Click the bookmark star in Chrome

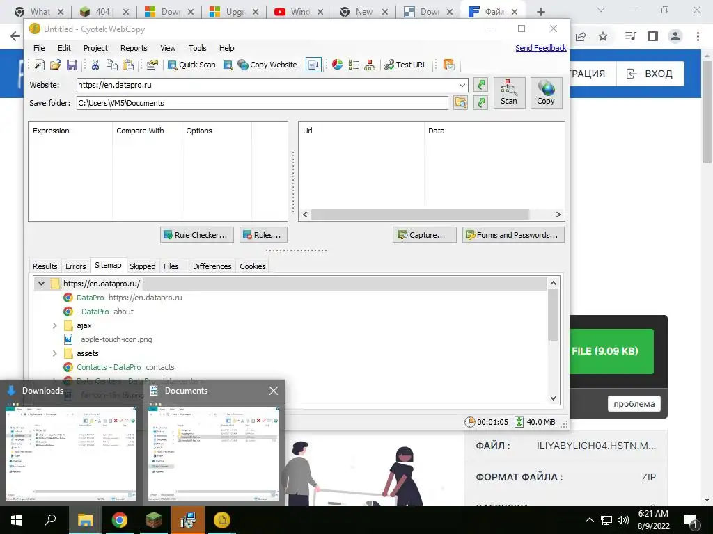[x=603, y=36]
